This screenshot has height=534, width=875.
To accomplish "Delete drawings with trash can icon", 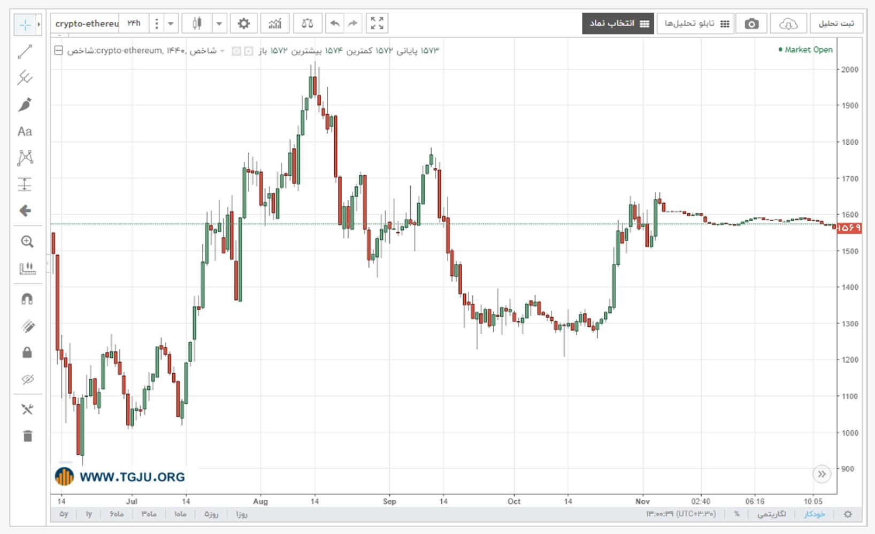I will [x=27, y=436].
